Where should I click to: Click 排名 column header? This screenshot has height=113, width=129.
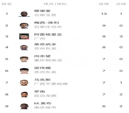6,4
